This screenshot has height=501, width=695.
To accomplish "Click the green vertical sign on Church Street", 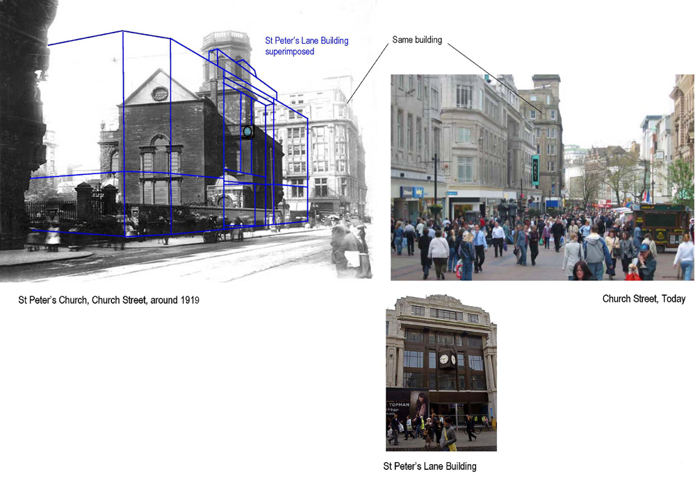I will 535,170.
